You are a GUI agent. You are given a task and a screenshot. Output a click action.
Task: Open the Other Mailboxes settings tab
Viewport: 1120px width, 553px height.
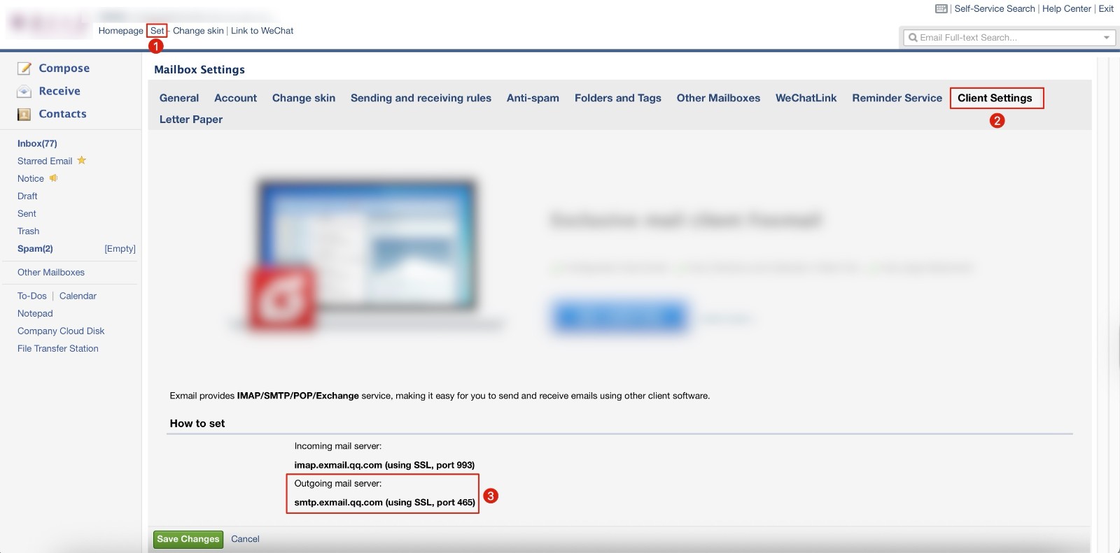point(718,98)
